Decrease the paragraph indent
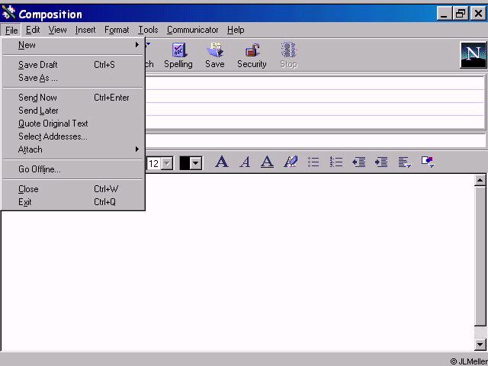Image resolution: width=488 pixels, height=366 pixels. [x=358, y=162]
